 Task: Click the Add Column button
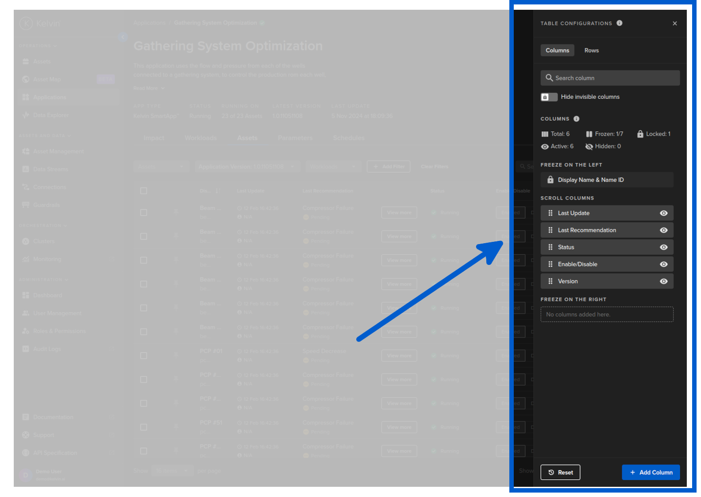650,473
